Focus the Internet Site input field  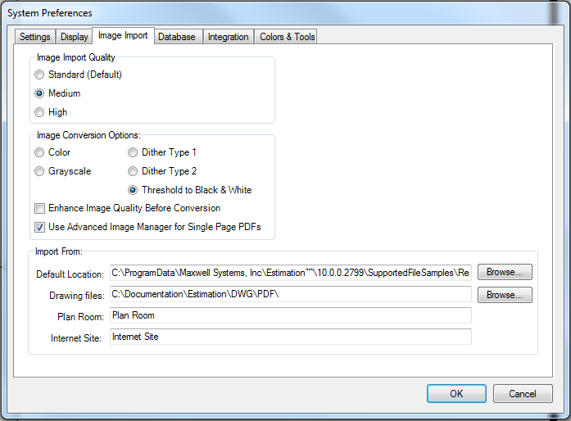pos(290,337)
